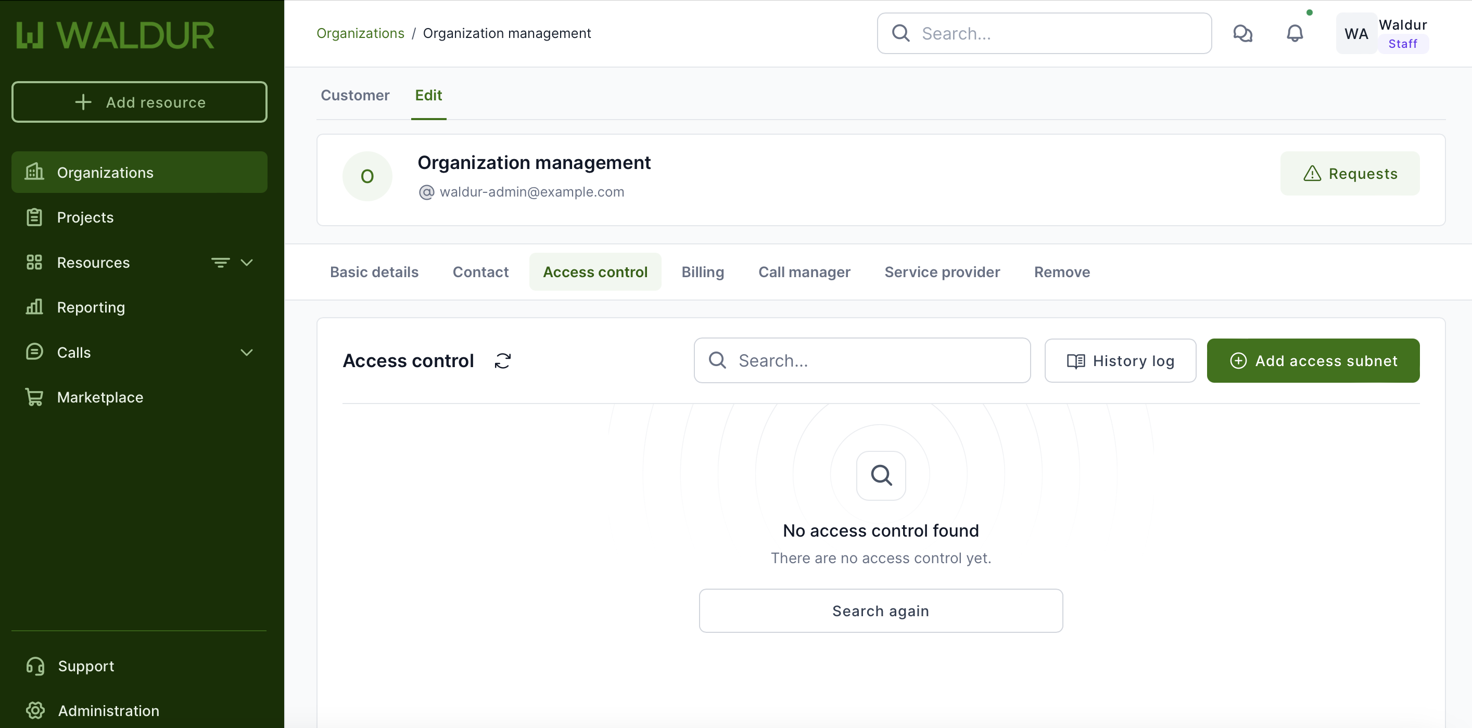Open the chat messages icon
Viewport: 1472px width, 728px height.
click(1242, 34)
